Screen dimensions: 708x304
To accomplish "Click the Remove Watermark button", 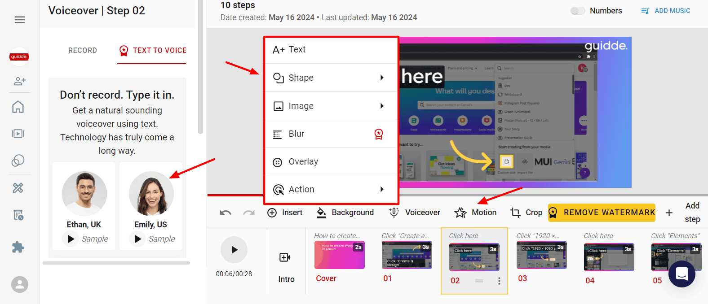I will tap(602, 213).
